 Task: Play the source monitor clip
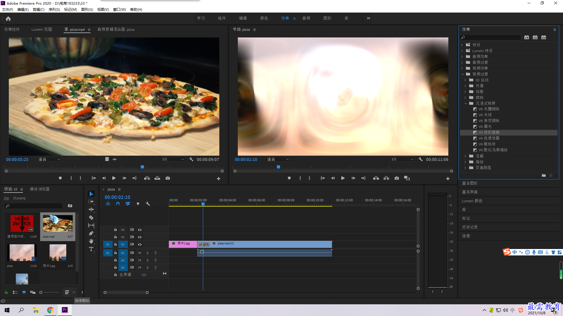pyautogui.click(x=114, y=178)
